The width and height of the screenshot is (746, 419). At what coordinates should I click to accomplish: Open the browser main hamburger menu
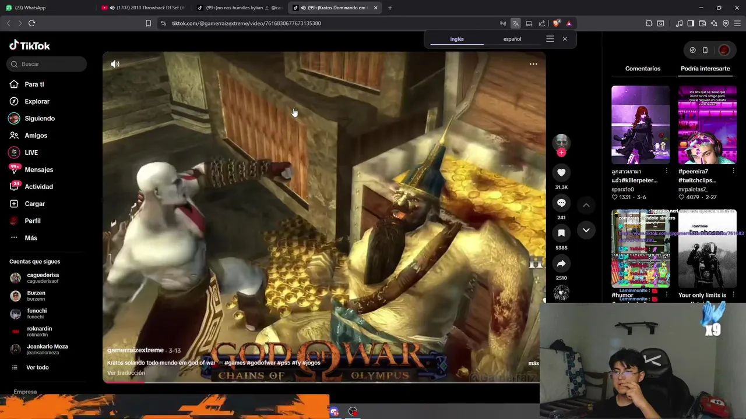pyautogui.click(x=737, y=23)
